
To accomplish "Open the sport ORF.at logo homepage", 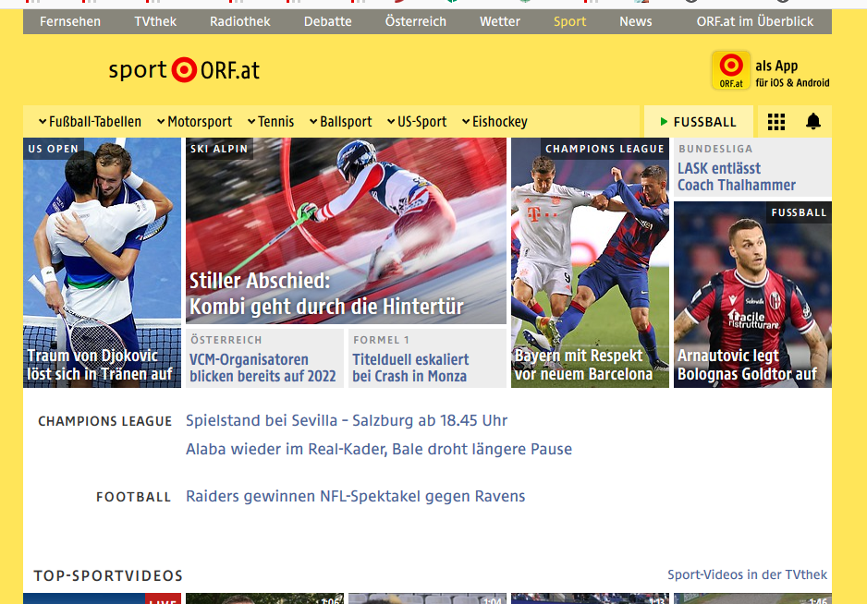I will 184,70.
